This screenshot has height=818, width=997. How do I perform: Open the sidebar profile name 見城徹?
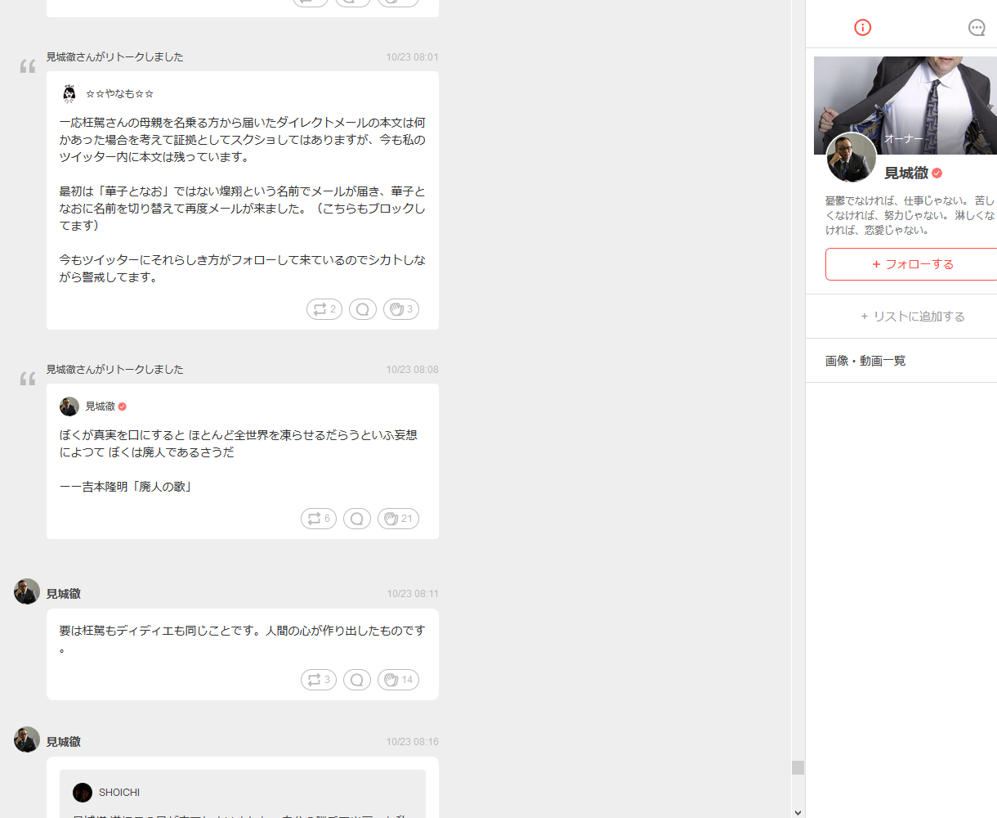pos(906,173)
